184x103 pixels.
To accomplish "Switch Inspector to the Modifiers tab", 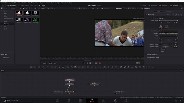I will 169,11.
